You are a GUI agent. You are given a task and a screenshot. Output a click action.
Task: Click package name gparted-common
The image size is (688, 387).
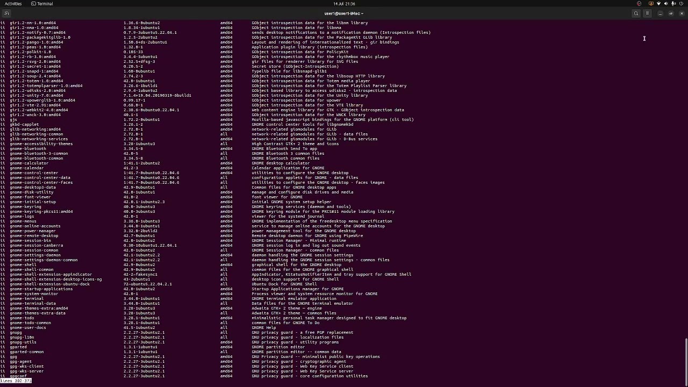click(x=26, y=352)
